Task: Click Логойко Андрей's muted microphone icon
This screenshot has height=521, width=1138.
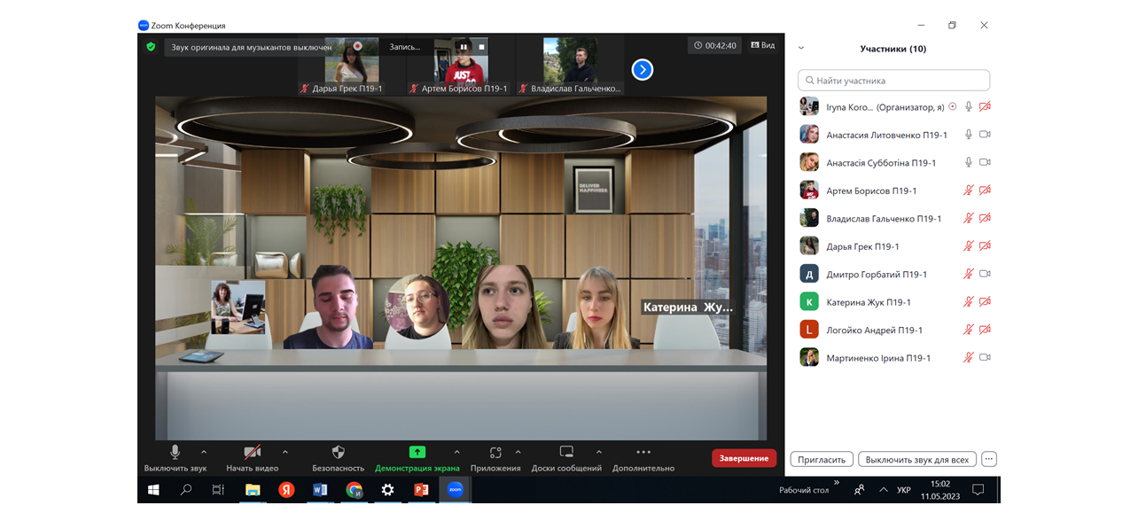Action: coord(969,330)
